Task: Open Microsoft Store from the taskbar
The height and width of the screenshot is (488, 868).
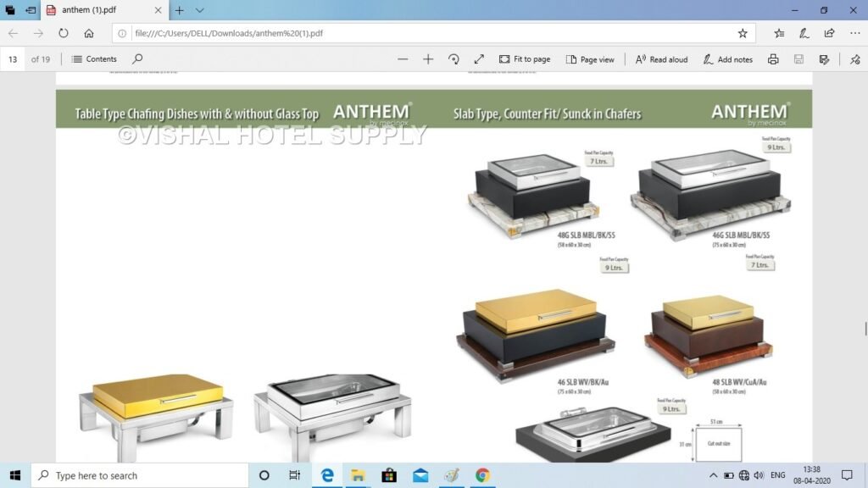Action: pos(389,475)
